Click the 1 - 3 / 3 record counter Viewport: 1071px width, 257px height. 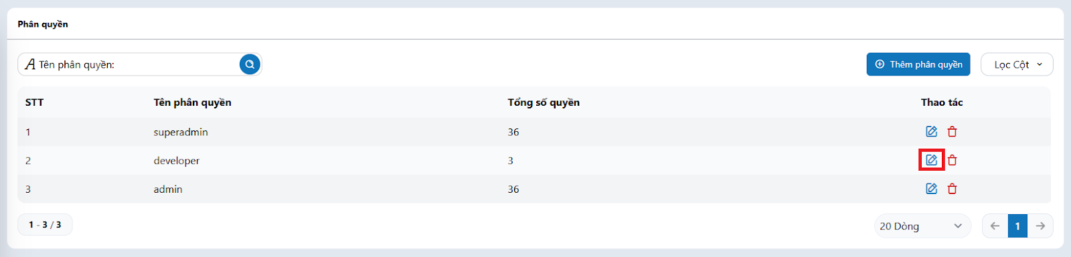pos(45,225)
